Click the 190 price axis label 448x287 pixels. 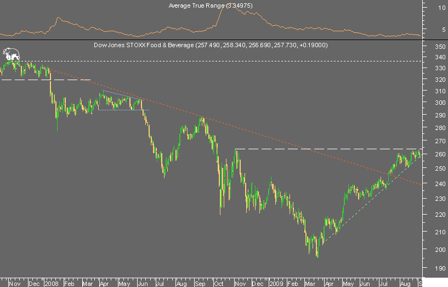[x=440, y=268]
